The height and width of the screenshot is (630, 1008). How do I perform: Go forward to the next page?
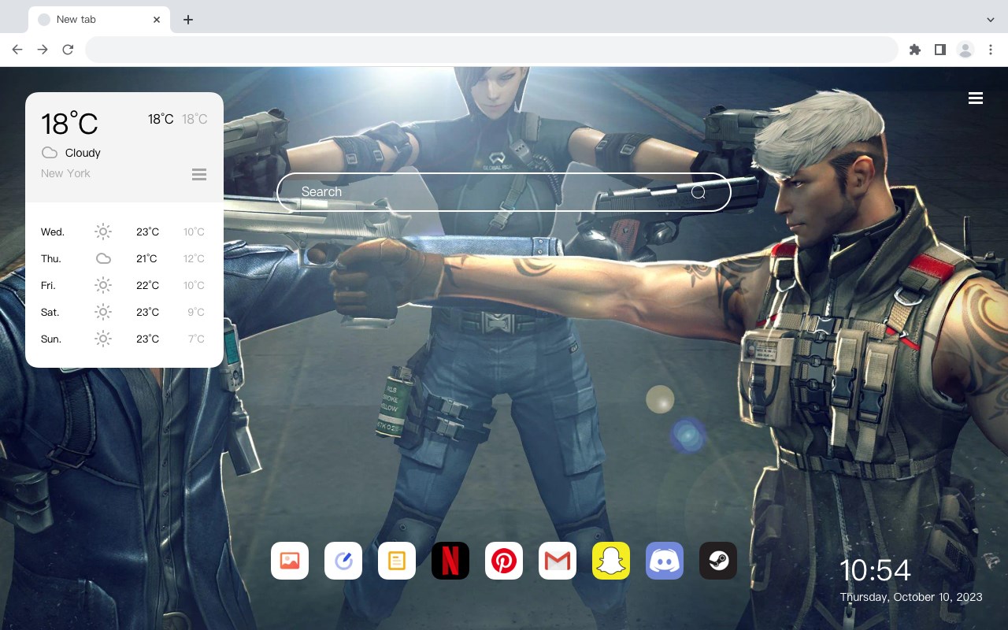(x=43, y=50)
